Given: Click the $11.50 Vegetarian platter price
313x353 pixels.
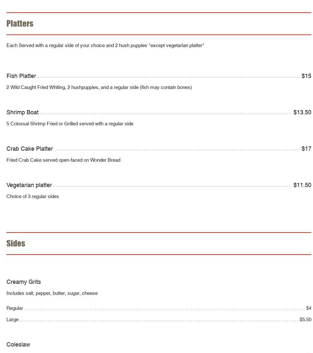Looking at the screenshot, I should 302,185.
